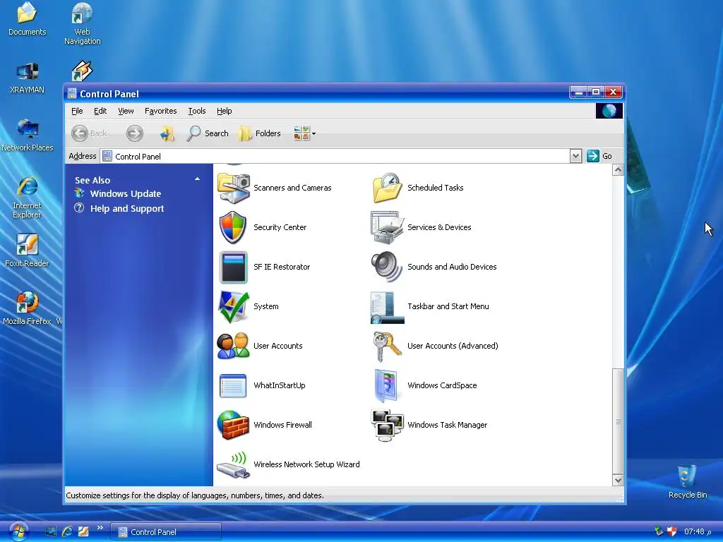Click Show Desktop quick launch icon

(51, 531)
